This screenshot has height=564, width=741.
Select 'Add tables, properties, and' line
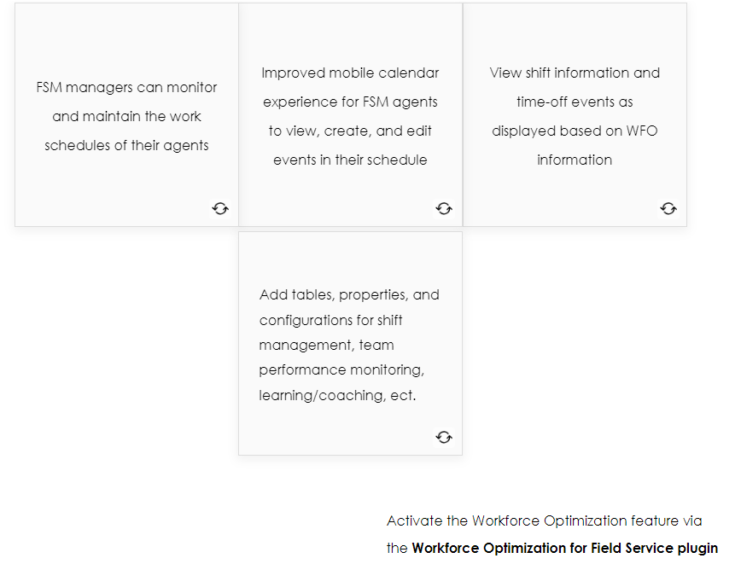coord(349,295)
